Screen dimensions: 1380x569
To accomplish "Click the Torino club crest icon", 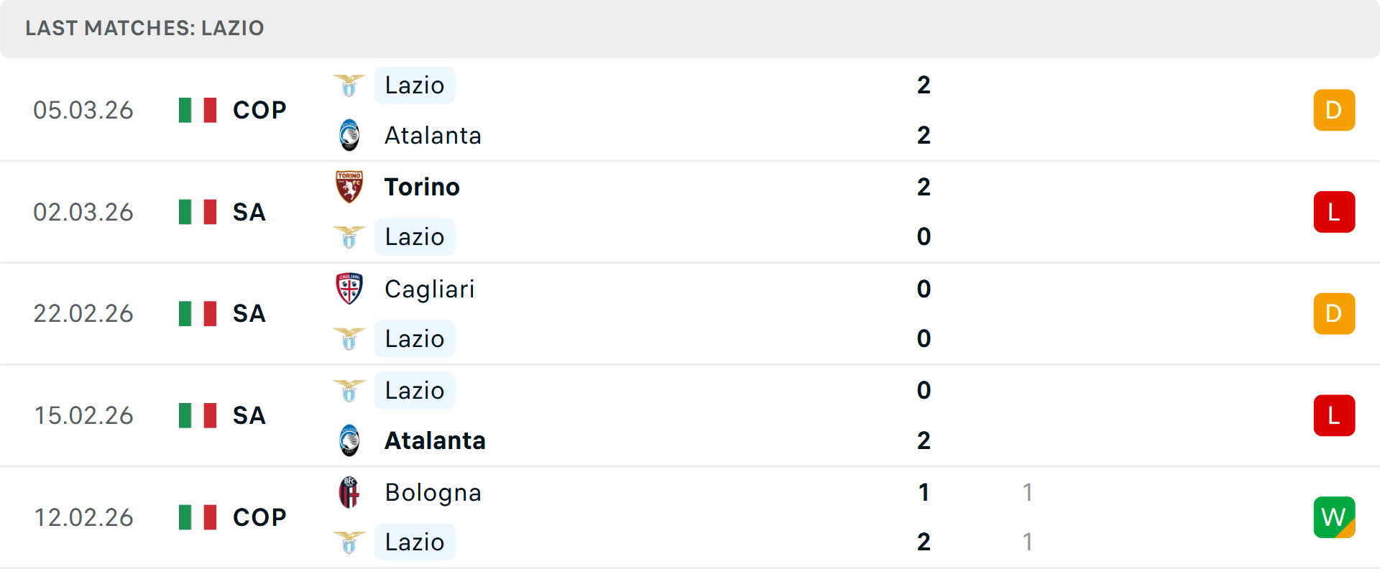I will tap(349, 187).
